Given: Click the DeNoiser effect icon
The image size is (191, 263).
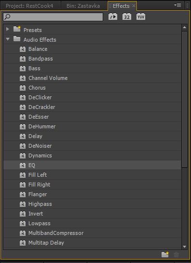Looking at the screenshot, I should click(23, 146).
